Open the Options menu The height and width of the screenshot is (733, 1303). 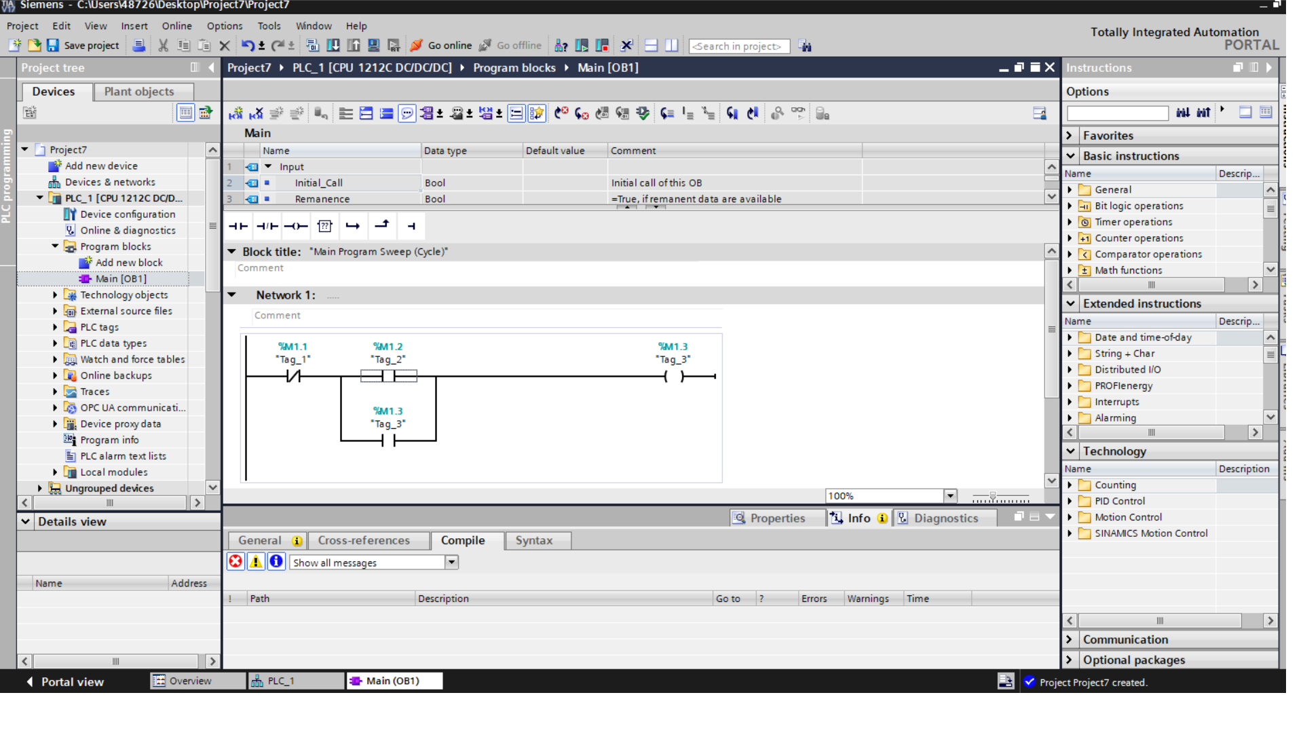coord(224,26)
